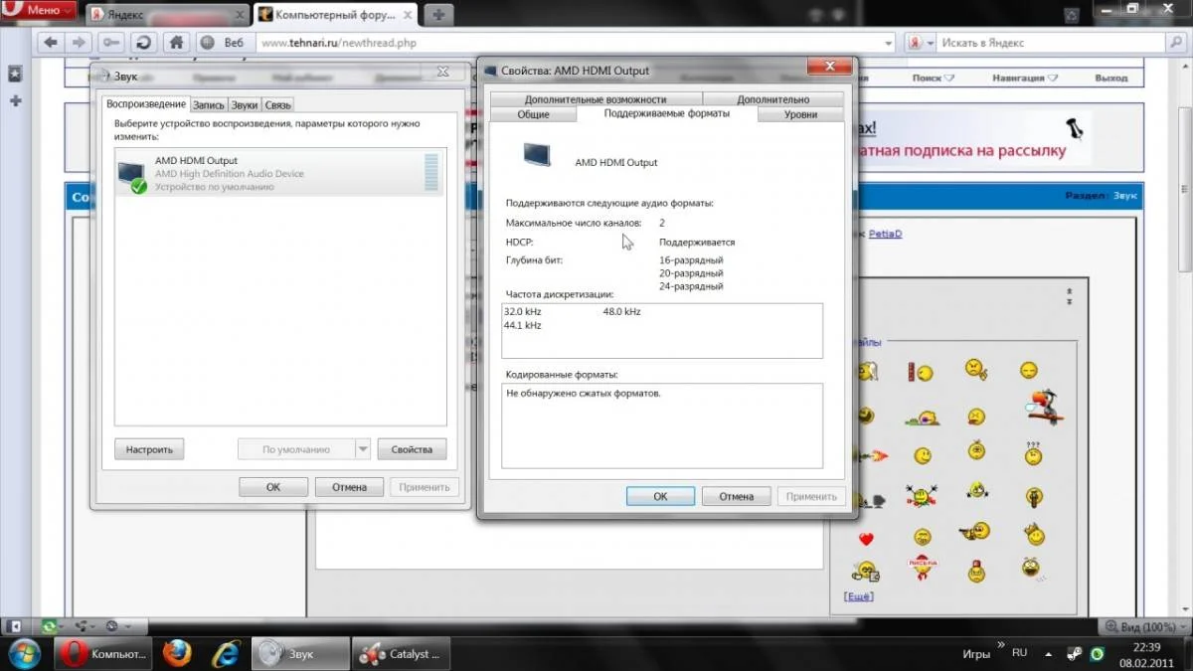1193x671 pixels.
Task: Expand the Навигация forum menu
Action: [x=1024, y=78]
